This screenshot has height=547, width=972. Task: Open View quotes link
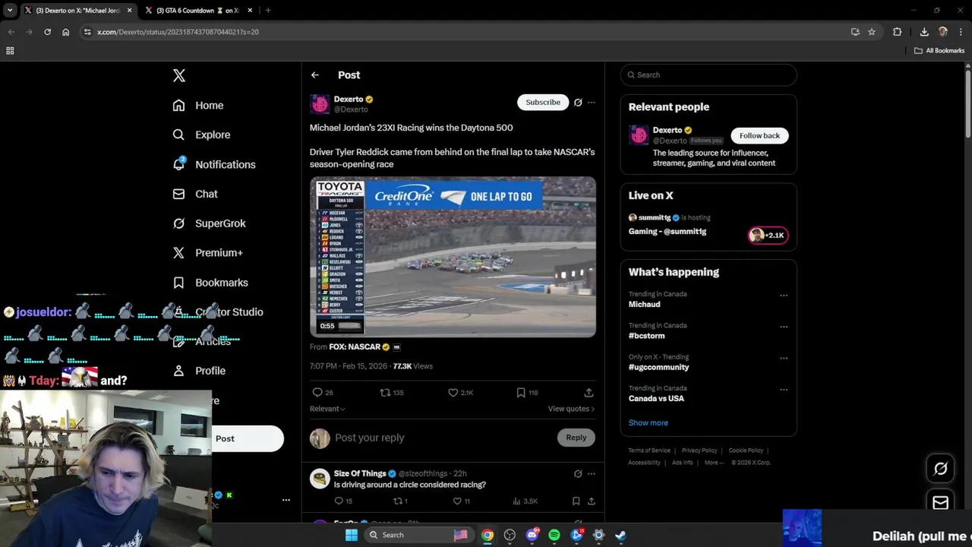(x=571, y=409)
